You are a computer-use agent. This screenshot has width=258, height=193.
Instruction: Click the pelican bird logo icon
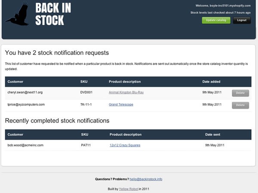tap(17, 13)
